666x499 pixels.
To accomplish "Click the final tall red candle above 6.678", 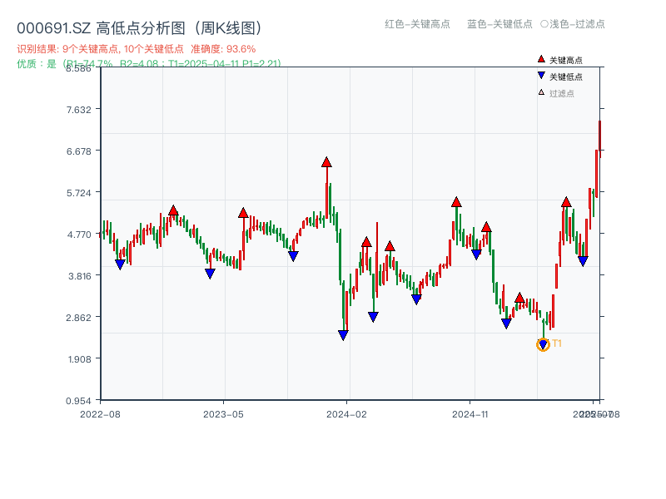I will [x=599, y=139].
